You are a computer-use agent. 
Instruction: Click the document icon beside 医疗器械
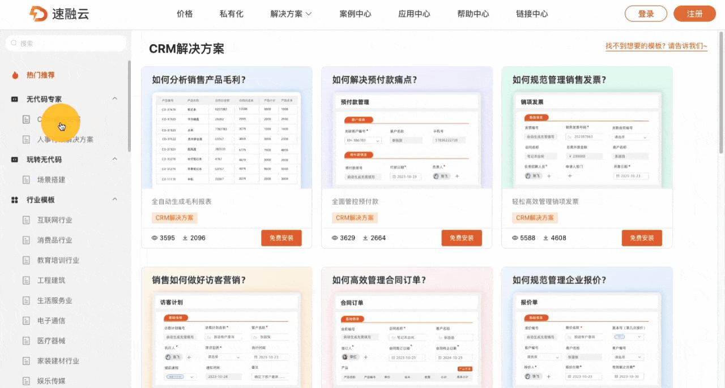(25, 340)
